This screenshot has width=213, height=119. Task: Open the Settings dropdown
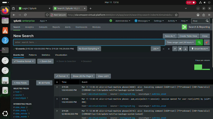click(159, 21)
